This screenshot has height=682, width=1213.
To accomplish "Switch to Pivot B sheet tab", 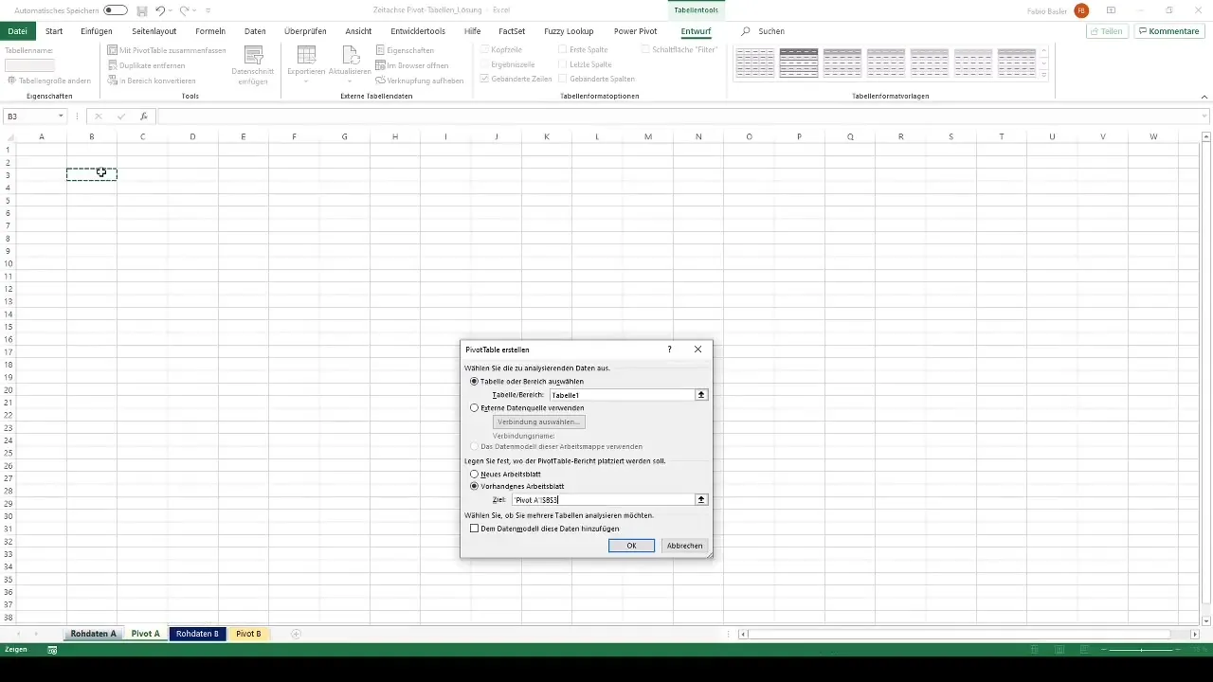I will [248, 634].
